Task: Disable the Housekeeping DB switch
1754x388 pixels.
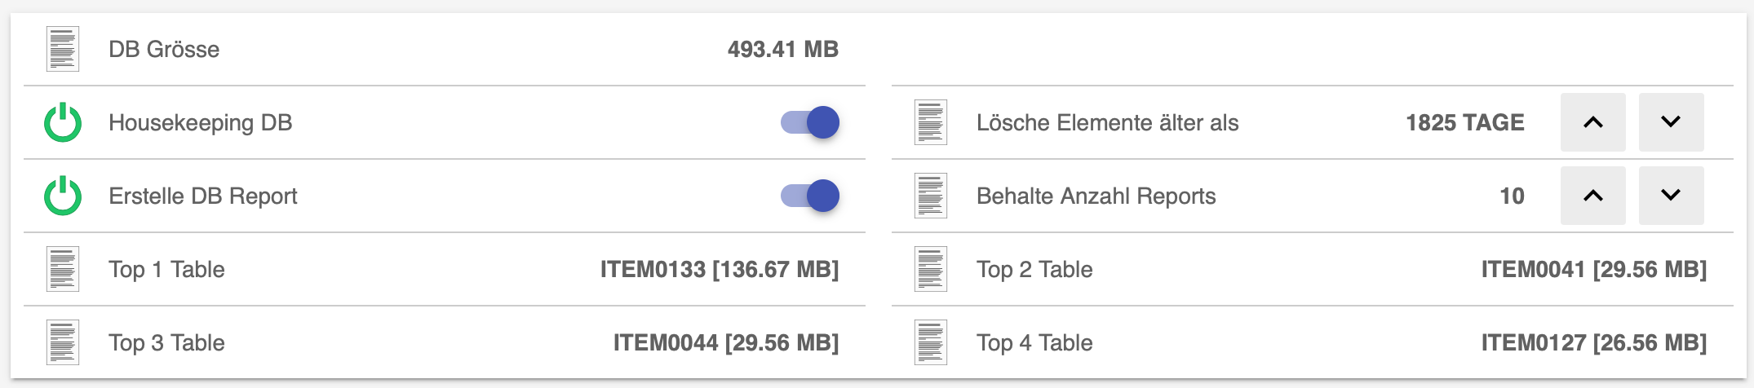Action: coord(810,122)
